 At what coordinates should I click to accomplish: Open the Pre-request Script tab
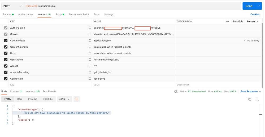(x=79, y=14)
